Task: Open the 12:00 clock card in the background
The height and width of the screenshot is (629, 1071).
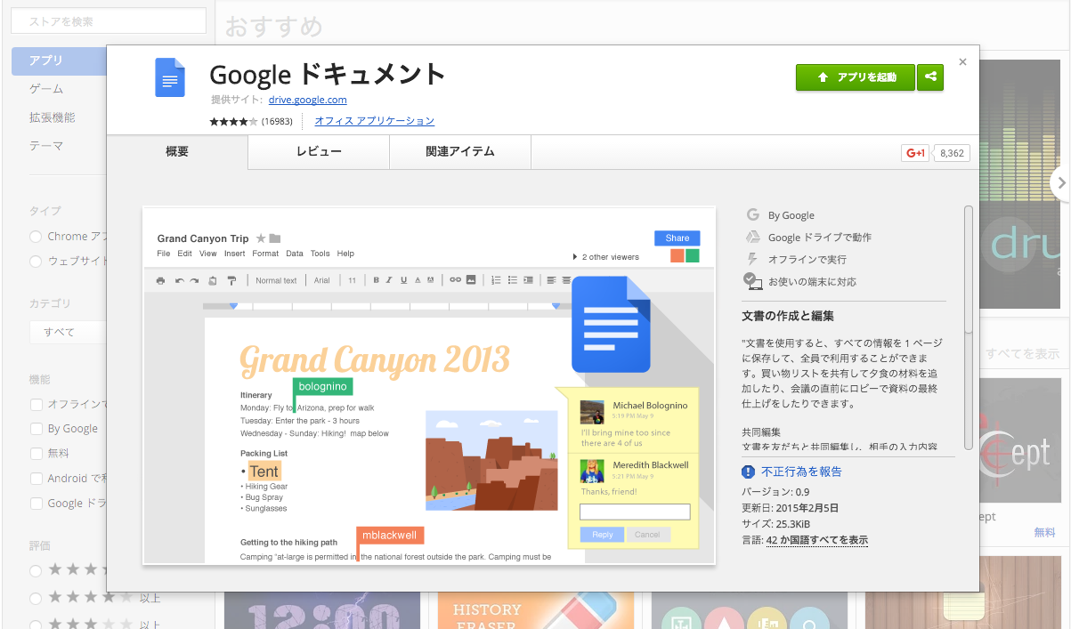Action: 322,611
